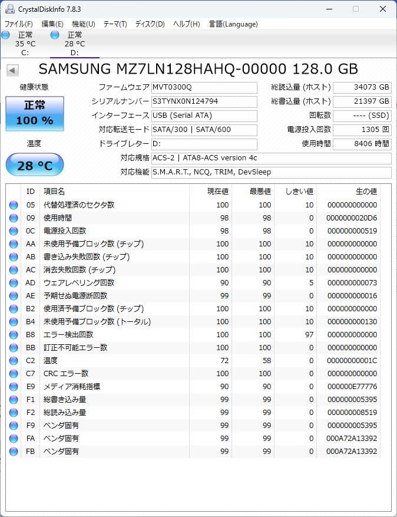Click the health indicator dot for 使用時間
The image size is (397, 517).
13,218
